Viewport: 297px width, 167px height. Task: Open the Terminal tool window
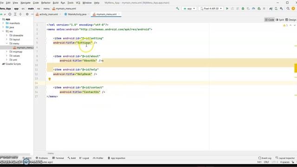[58, 158]
